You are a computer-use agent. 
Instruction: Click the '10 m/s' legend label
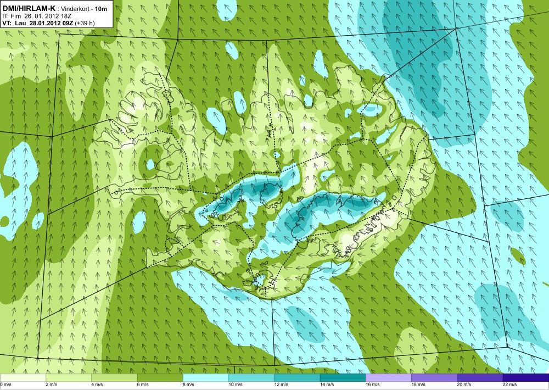[236, 385]
